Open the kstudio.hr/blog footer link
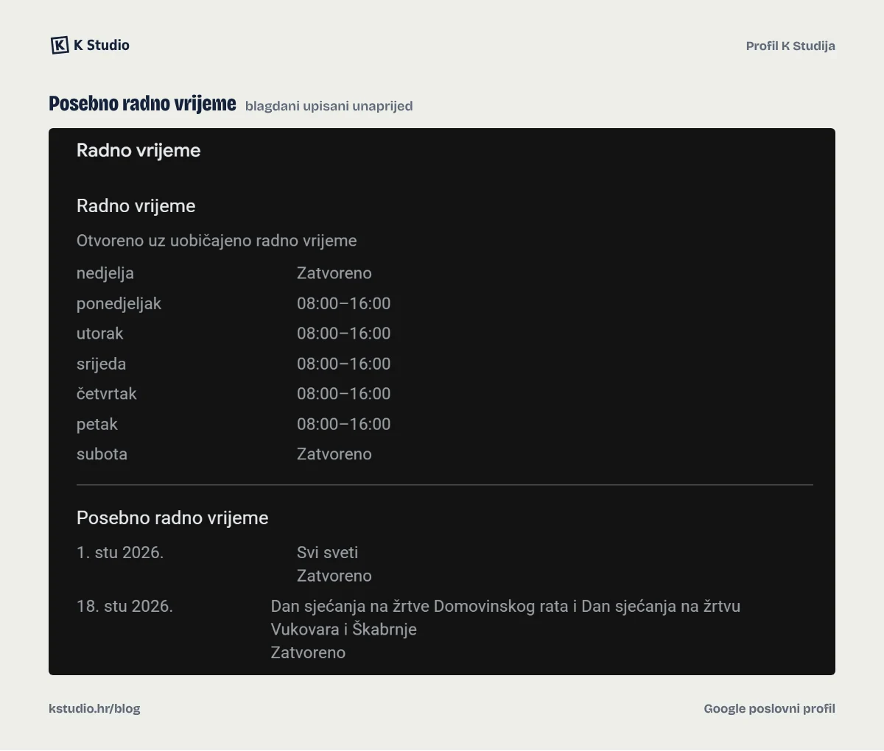 click(x=94, y=708)
